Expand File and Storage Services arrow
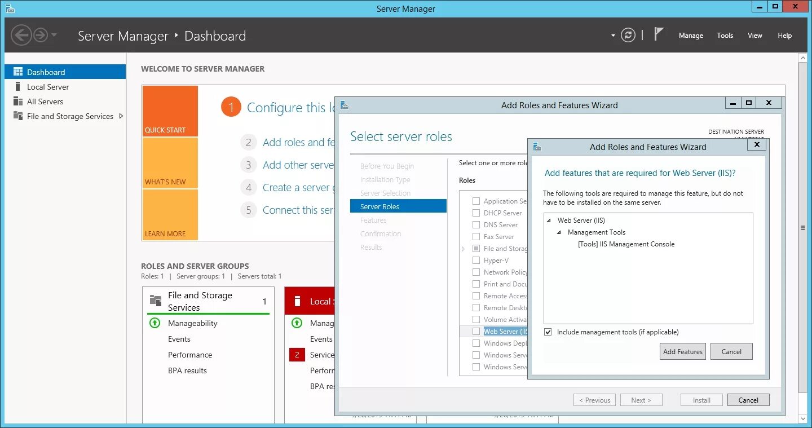Image resolution: width=812 pixels, height=428 pixels. coord(121,116)
